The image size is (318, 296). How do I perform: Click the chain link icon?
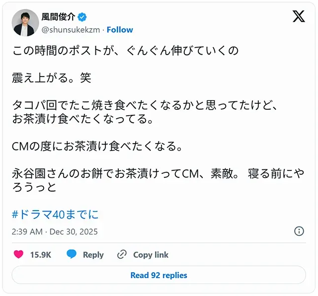122,255
